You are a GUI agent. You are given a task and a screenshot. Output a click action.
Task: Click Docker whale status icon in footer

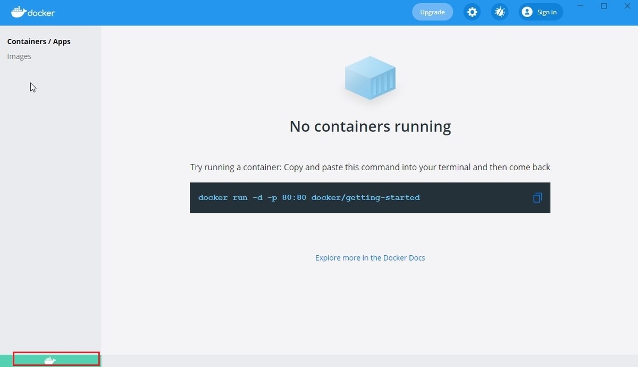tap(50, 361)
